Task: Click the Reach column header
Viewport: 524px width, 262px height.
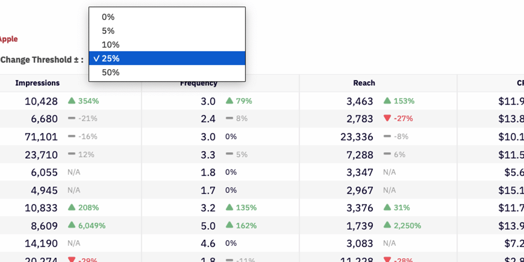Action: [x=364, y=83]
